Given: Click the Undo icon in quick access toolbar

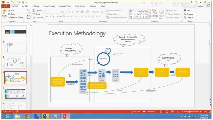Looking at the screenshot, I should pos(13,2).
